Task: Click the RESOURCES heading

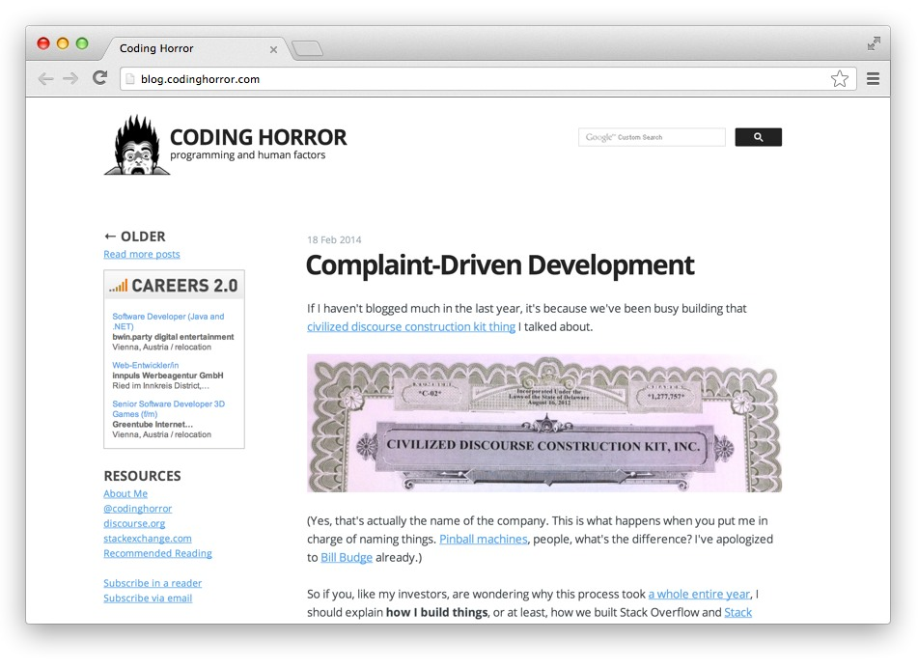Action: coord(142,476)
